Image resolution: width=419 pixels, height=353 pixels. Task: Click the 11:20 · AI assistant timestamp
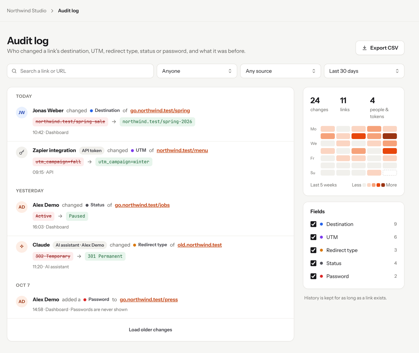point(51,267)
